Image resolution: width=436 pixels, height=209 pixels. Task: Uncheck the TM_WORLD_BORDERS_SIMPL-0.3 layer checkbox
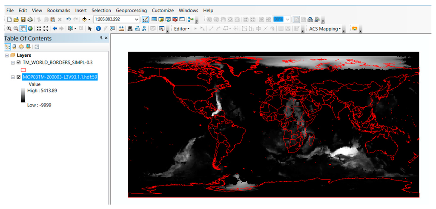18,63
